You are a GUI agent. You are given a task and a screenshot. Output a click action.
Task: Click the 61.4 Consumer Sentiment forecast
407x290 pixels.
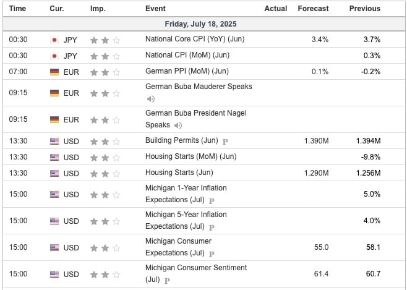tap(322, 274)
